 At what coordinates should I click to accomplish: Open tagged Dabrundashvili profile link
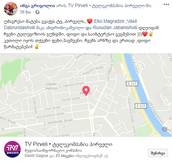[19, 27]
